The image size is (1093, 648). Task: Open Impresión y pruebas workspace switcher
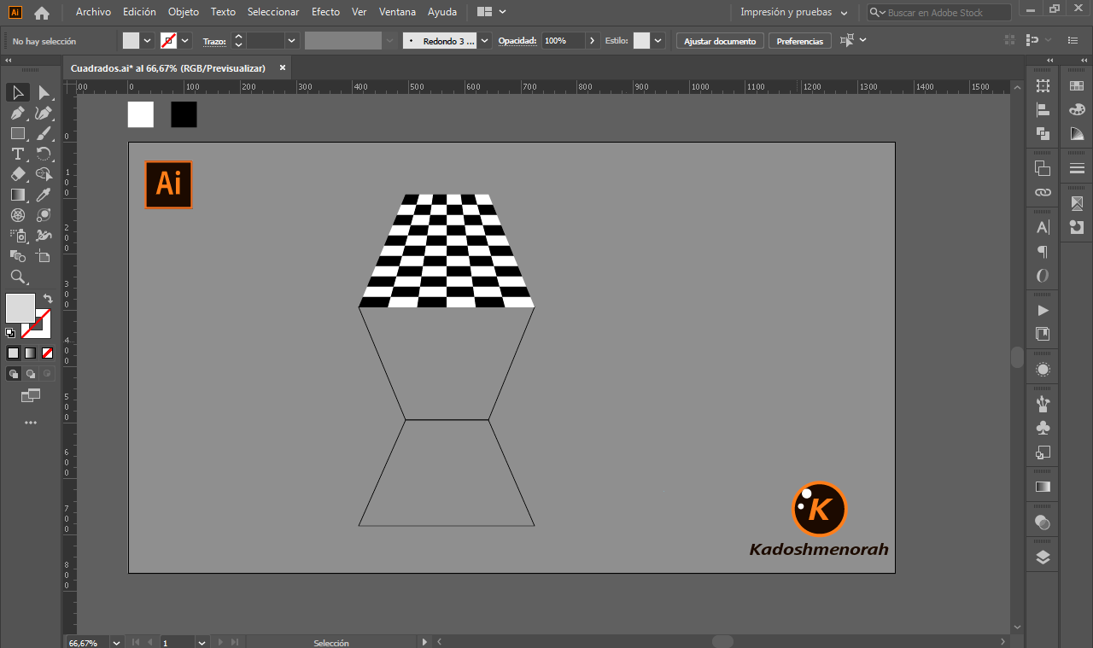point(793,12)
